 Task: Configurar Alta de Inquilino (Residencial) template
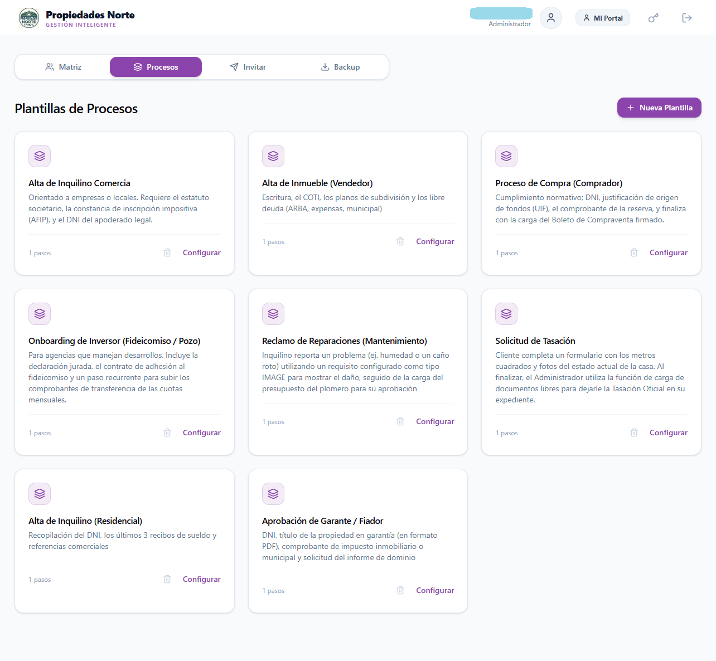[x=202, y=579]
